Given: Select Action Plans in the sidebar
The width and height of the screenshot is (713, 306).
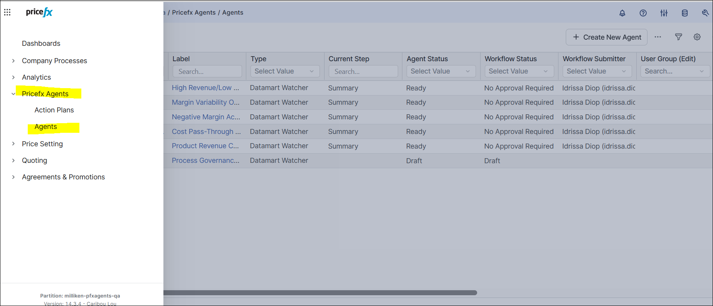Looking at the screenshot, I should tap(54, 110).
